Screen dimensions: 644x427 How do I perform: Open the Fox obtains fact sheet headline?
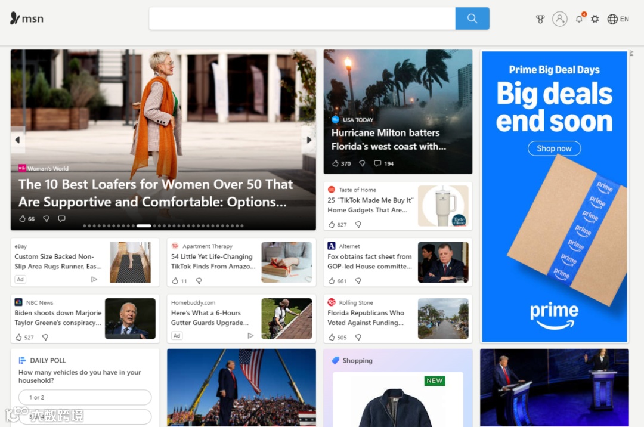tap(370, 261)
